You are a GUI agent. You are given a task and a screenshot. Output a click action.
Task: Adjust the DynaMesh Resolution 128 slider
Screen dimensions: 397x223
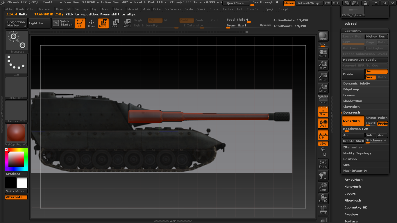[365, 130]
